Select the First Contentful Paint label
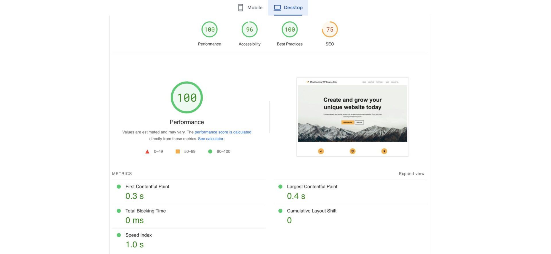The height and width of the screenshot is (254, 551). coord(147,187)
